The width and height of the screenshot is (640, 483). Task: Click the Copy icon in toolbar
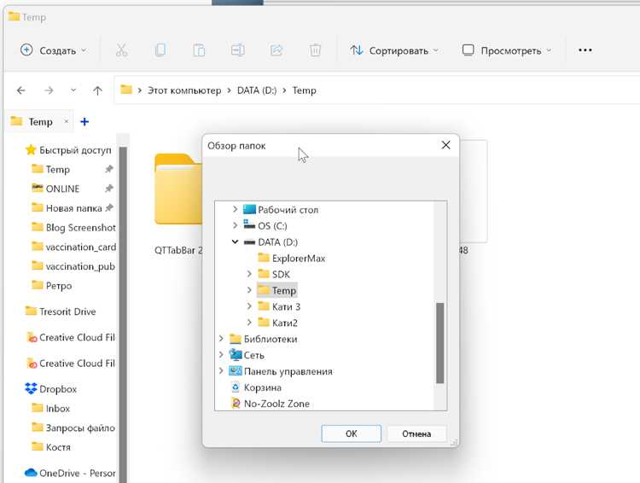coord(160,50)
